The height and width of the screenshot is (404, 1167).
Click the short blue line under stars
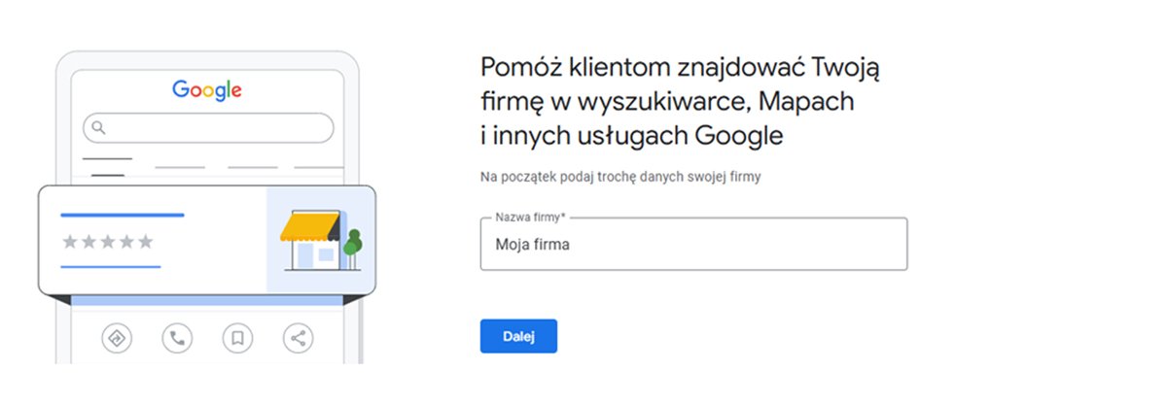[x=111, y=266]
